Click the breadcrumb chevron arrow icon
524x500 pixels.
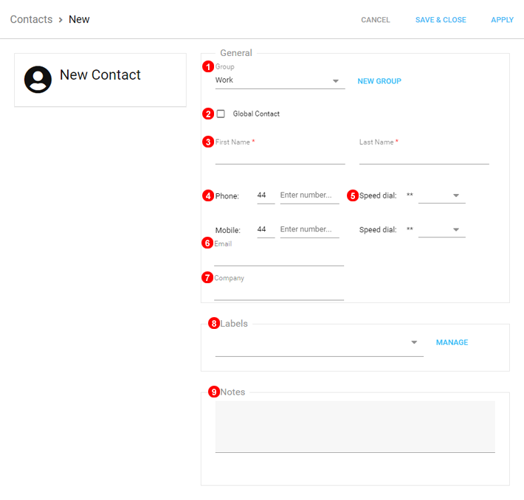coord(61,20)
